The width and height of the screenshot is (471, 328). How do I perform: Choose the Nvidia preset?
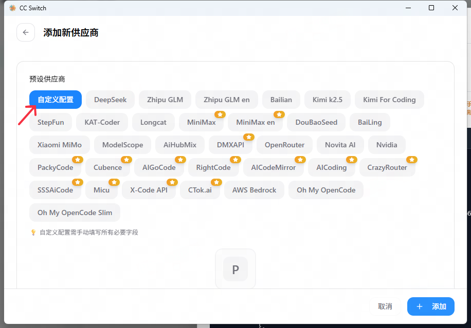pos(387,145)
